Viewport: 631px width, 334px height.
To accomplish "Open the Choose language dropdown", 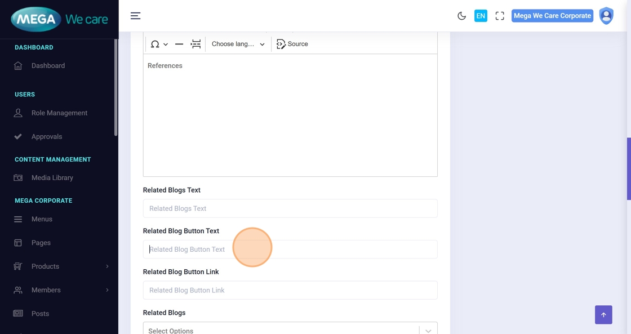I will (238, 44).
